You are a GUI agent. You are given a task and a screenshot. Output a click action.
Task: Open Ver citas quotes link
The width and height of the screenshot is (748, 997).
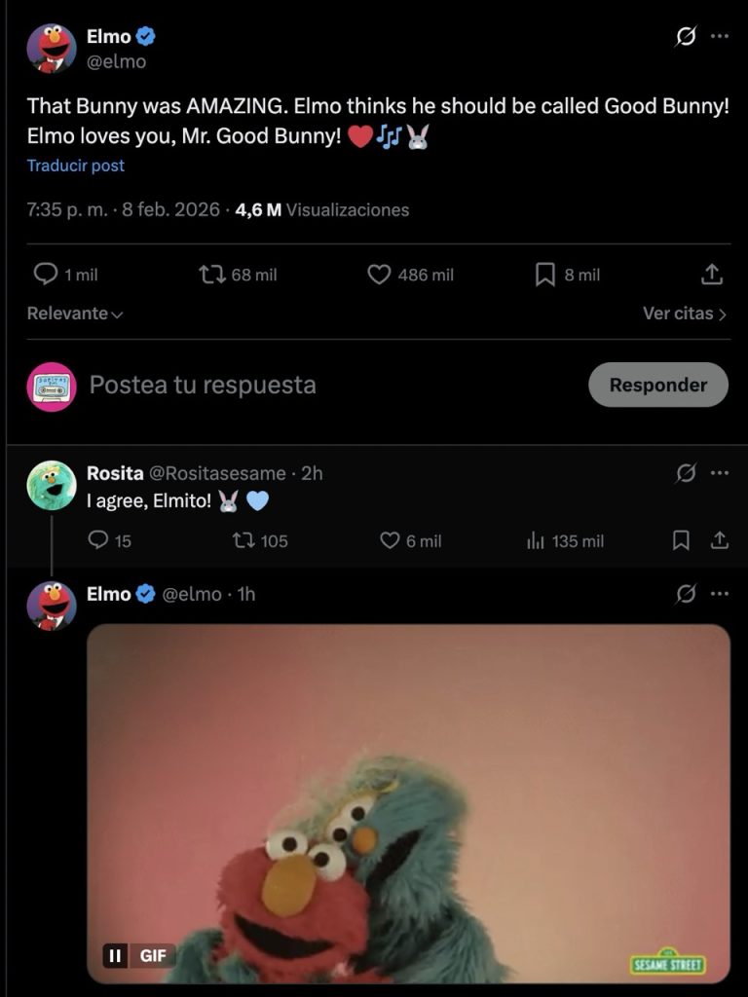[x=684, y=314]
